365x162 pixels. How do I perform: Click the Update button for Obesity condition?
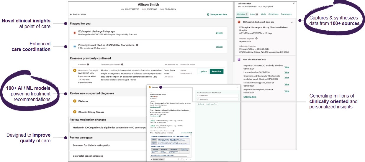203,72
